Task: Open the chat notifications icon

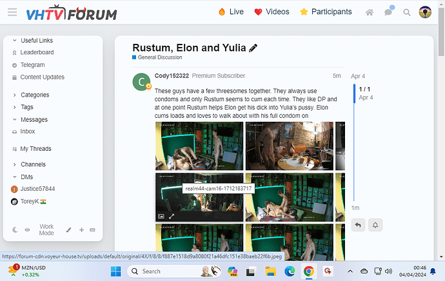Action: pyautogui.click(x=388, y=12)
